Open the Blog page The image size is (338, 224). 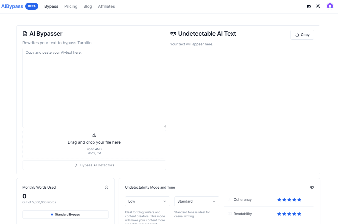tap(87, 6)
